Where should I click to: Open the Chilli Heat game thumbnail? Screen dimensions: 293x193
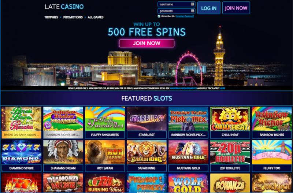(x=230, y=119)
